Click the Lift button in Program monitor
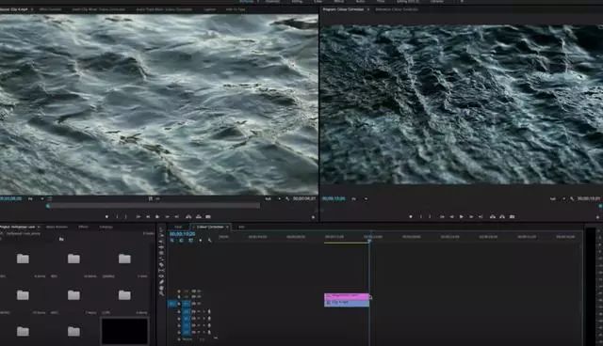The image size is (603, 346). [493, 217]
